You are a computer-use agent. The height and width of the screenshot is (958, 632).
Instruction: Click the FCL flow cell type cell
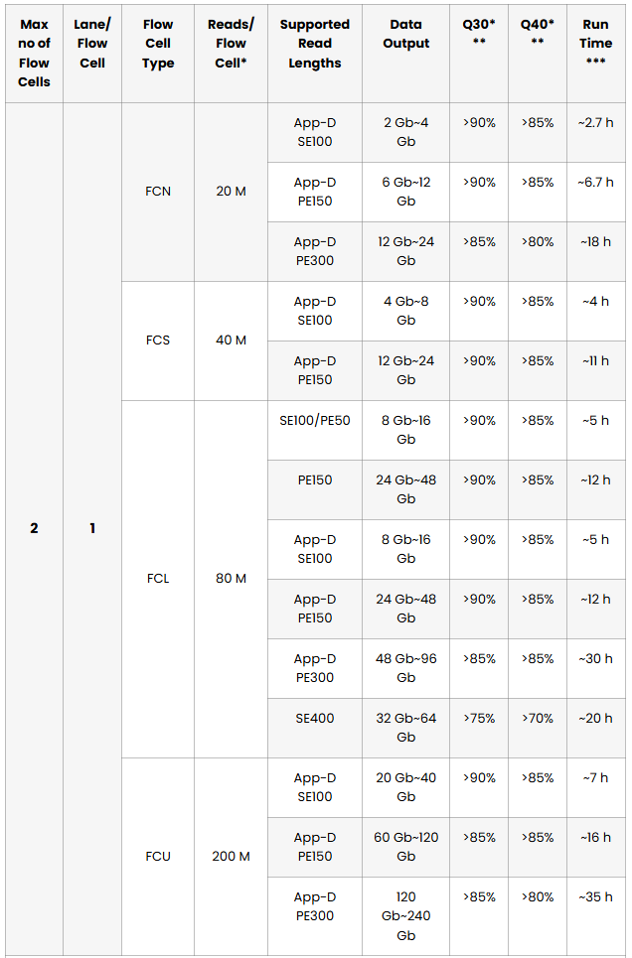pyautogui.click(x=158, y=579)
